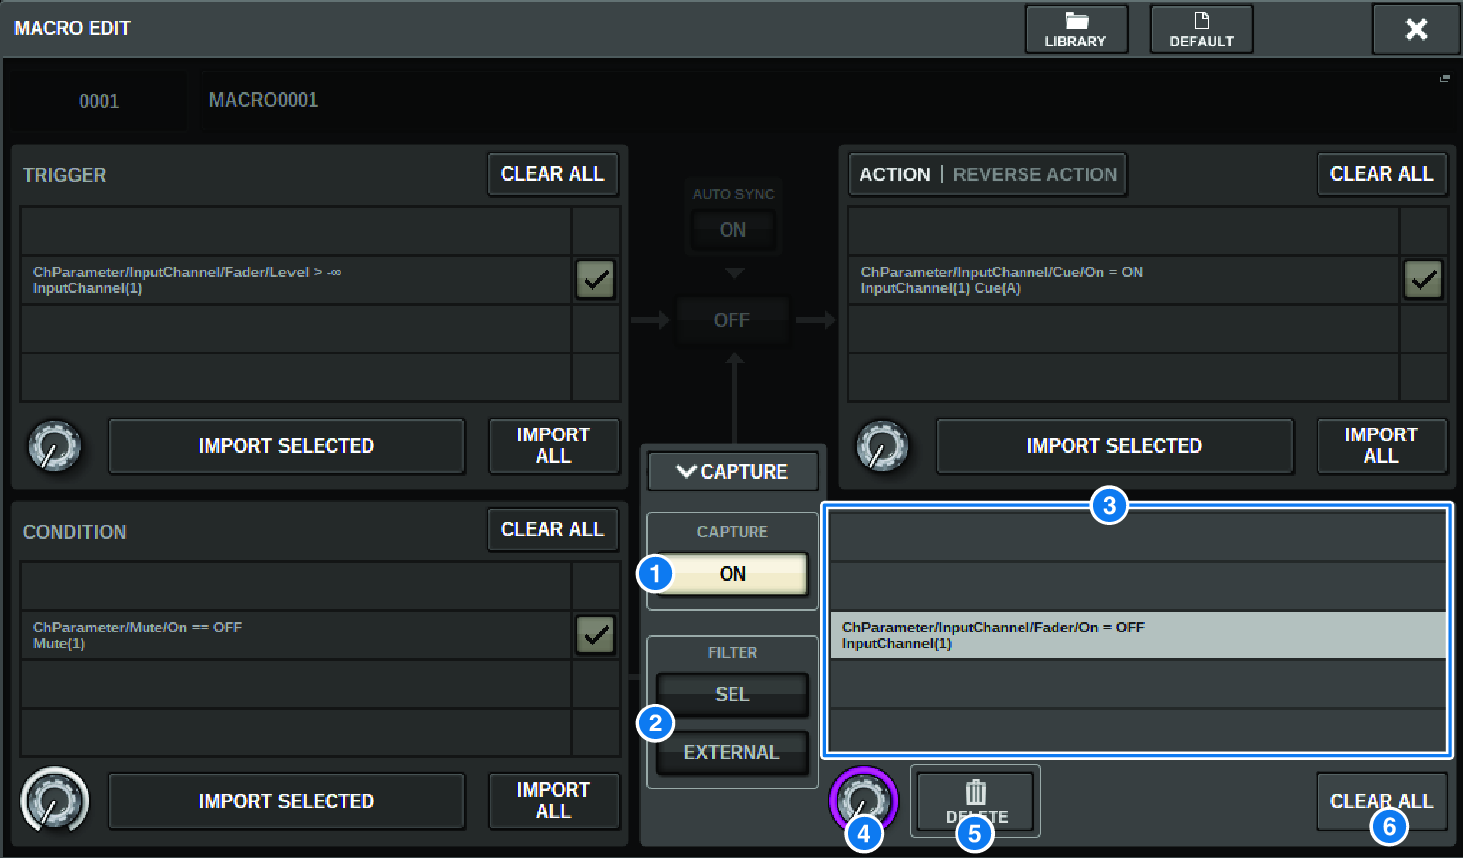
Task: Select the Trigger list knob
Action: [x=55, y=445]
